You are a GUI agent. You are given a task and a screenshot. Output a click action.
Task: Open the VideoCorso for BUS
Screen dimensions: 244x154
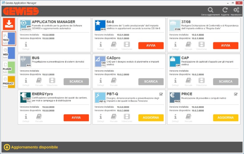pyautogui.click(x=52, y=82)
